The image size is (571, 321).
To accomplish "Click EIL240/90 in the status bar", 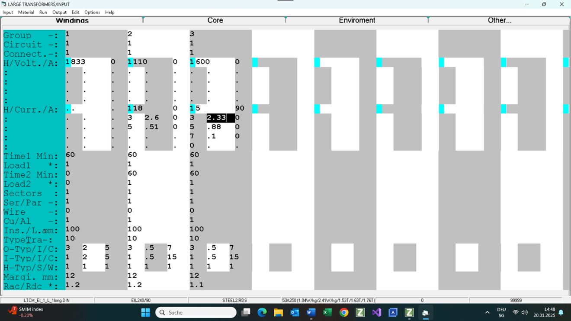I will pos(141,300).
